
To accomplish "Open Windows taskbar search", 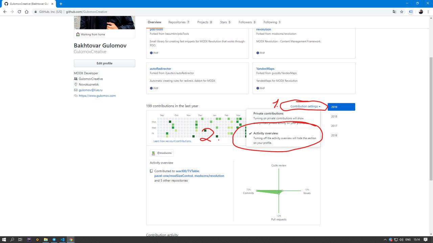I will coord(12,240).
